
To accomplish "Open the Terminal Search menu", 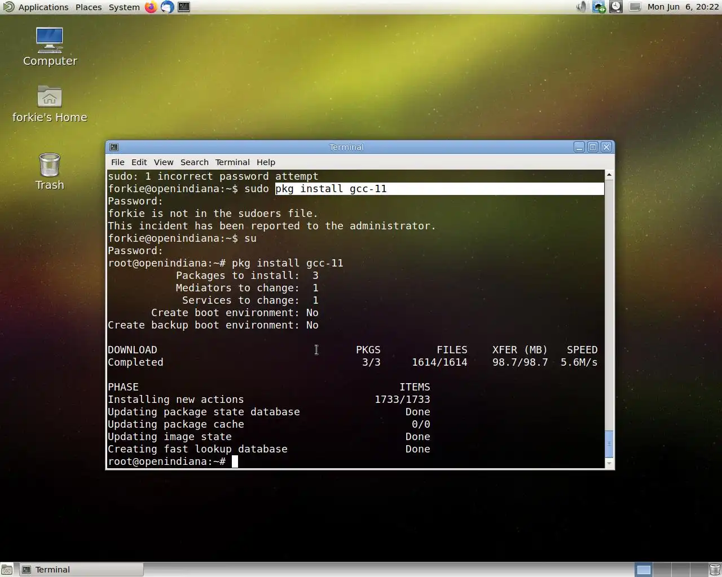I will click(195, 162).
